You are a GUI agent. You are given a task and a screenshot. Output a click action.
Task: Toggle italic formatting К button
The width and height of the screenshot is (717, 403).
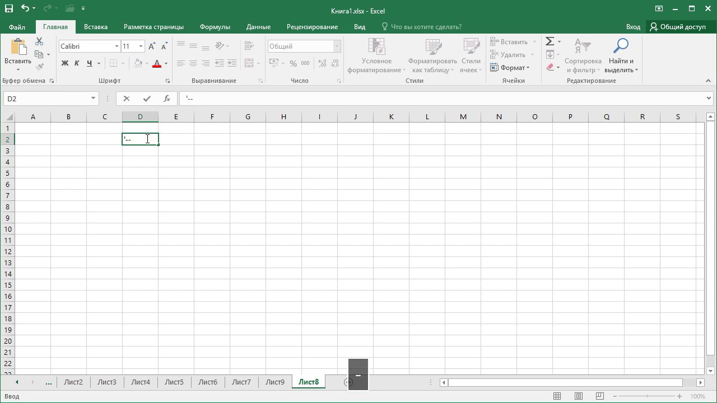[77, 63]
